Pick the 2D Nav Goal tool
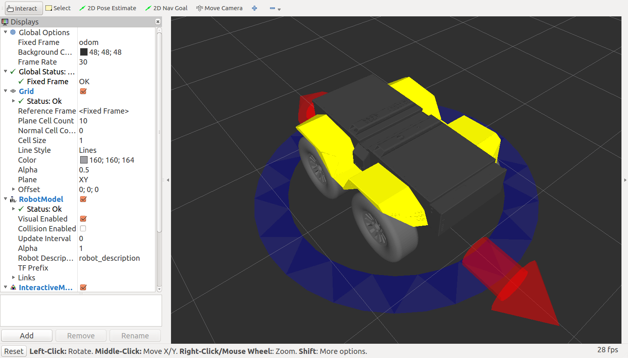This screenshot has height=358, width=628. click(x=167, y=8)
